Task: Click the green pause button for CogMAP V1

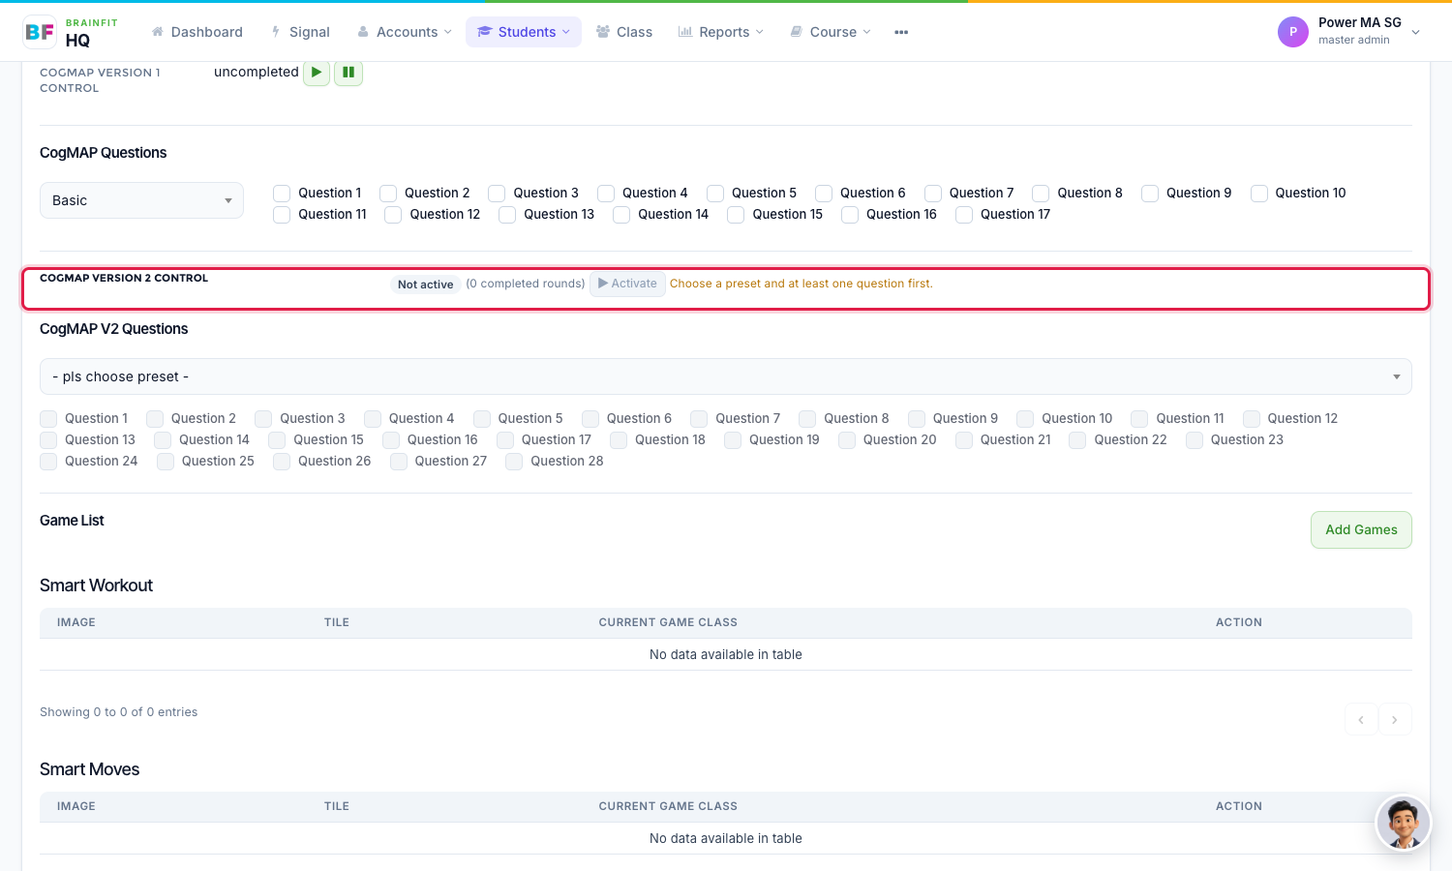Action: pyautogui.click(x=348, y=73)
